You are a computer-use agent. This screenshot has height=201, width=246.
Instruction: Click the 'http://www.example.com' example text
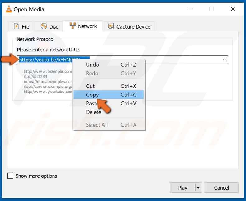coord(48,72)
